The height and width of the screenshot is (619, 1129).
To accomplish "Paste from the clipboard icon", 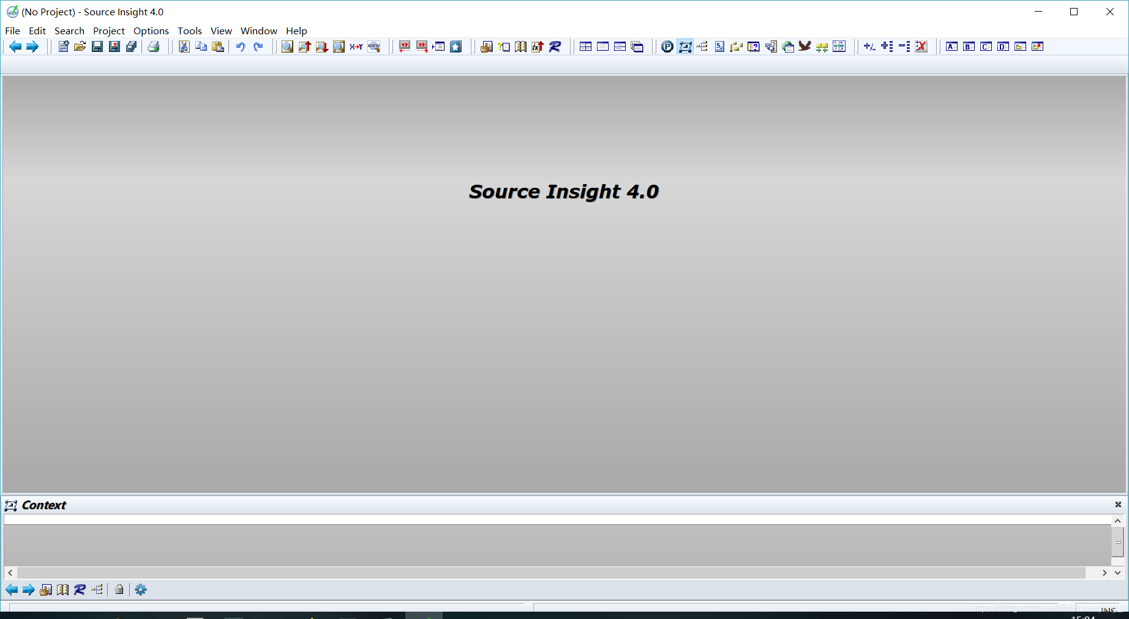I will tap(218, 46).
